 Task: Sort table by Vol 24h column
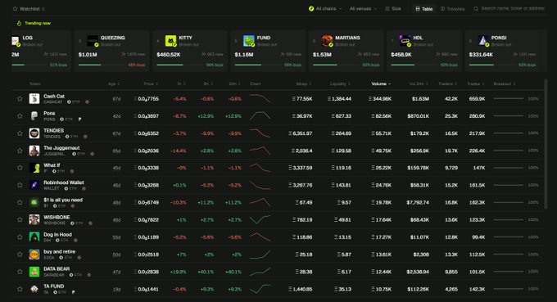point(419,83)
